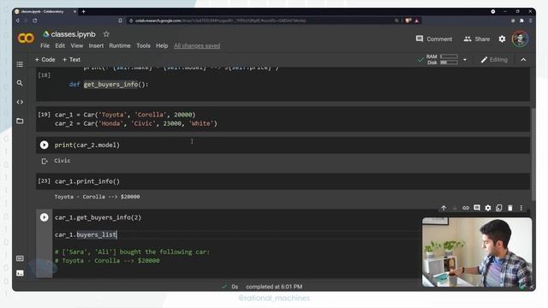Screen dimensions: 548x308
Task: Click the car_1 = Car('Toyota'...) line
Action: (x=125, y=115)
